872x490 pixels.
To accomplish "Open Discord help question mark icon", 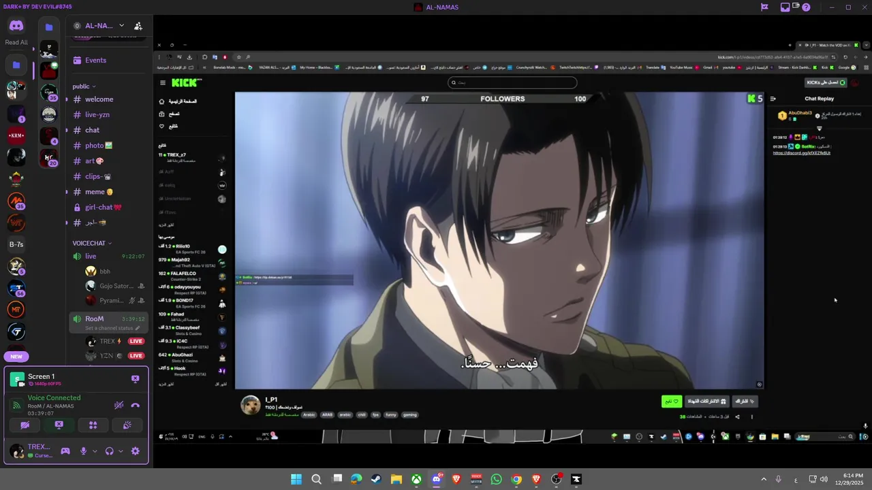I will (806, 7).
